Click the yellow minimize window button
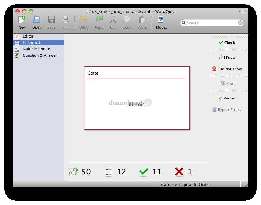Screen dimensions: 261x205 click(x=24, y=11)
